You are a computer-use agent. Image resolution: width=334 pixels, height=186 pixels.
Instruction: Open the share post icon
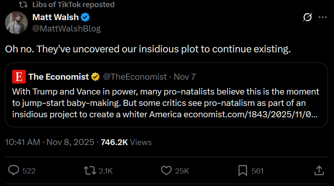(319, 170)
